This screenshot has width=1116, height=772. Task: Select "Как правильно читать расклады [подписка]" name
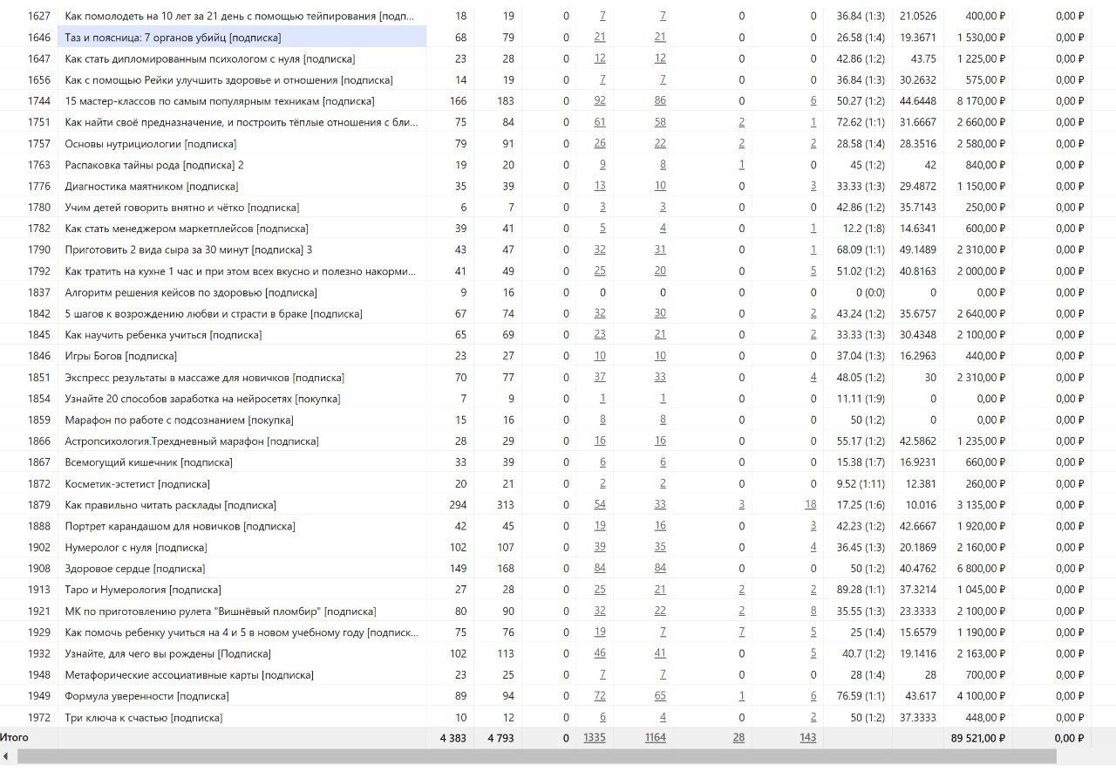click(170, 505)
